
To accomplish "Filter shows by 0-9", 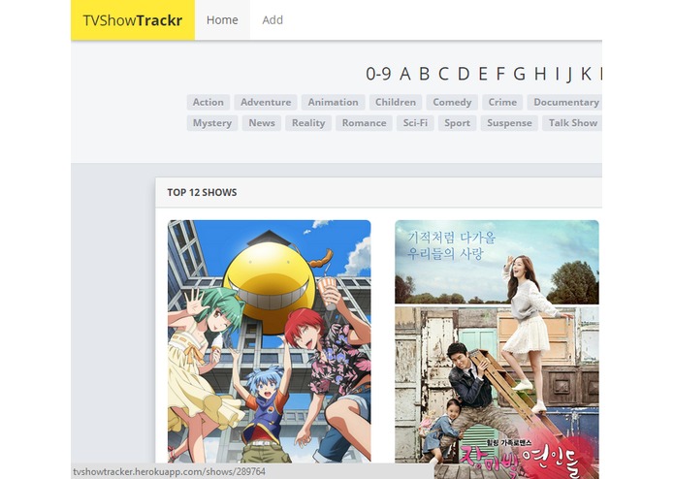I will click(x=378, y=74).
